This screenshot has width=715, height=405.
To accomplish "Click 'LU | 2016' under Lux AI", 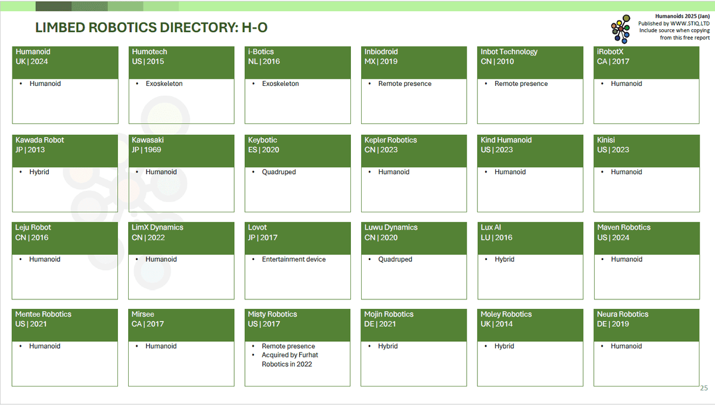I will click(496, 237).
